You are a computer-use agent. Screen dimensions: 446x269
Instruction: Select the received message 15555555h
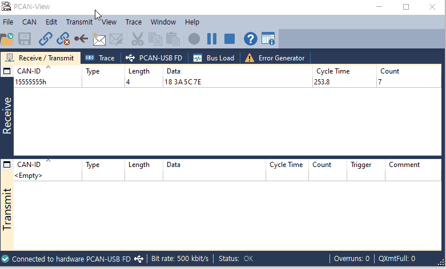30,82
